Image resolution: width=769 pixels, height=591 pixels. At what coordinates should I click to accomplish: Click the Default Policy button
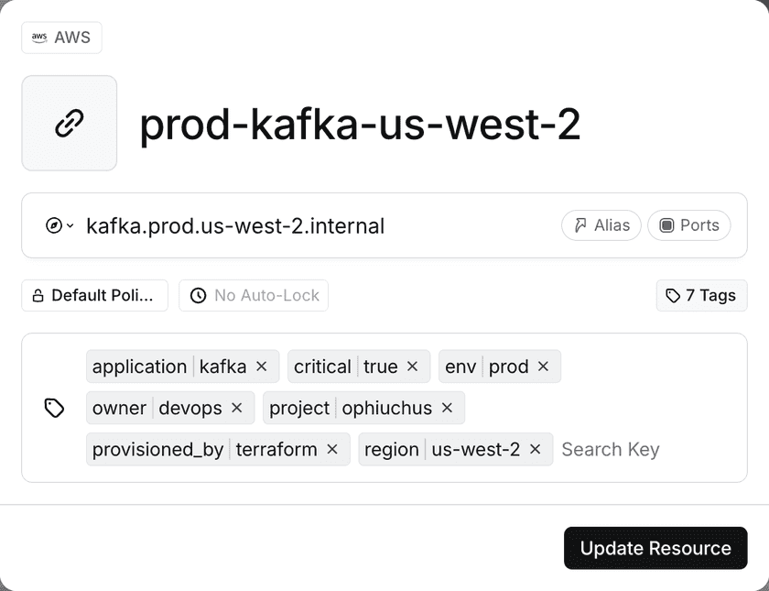(x=94, y=295)
